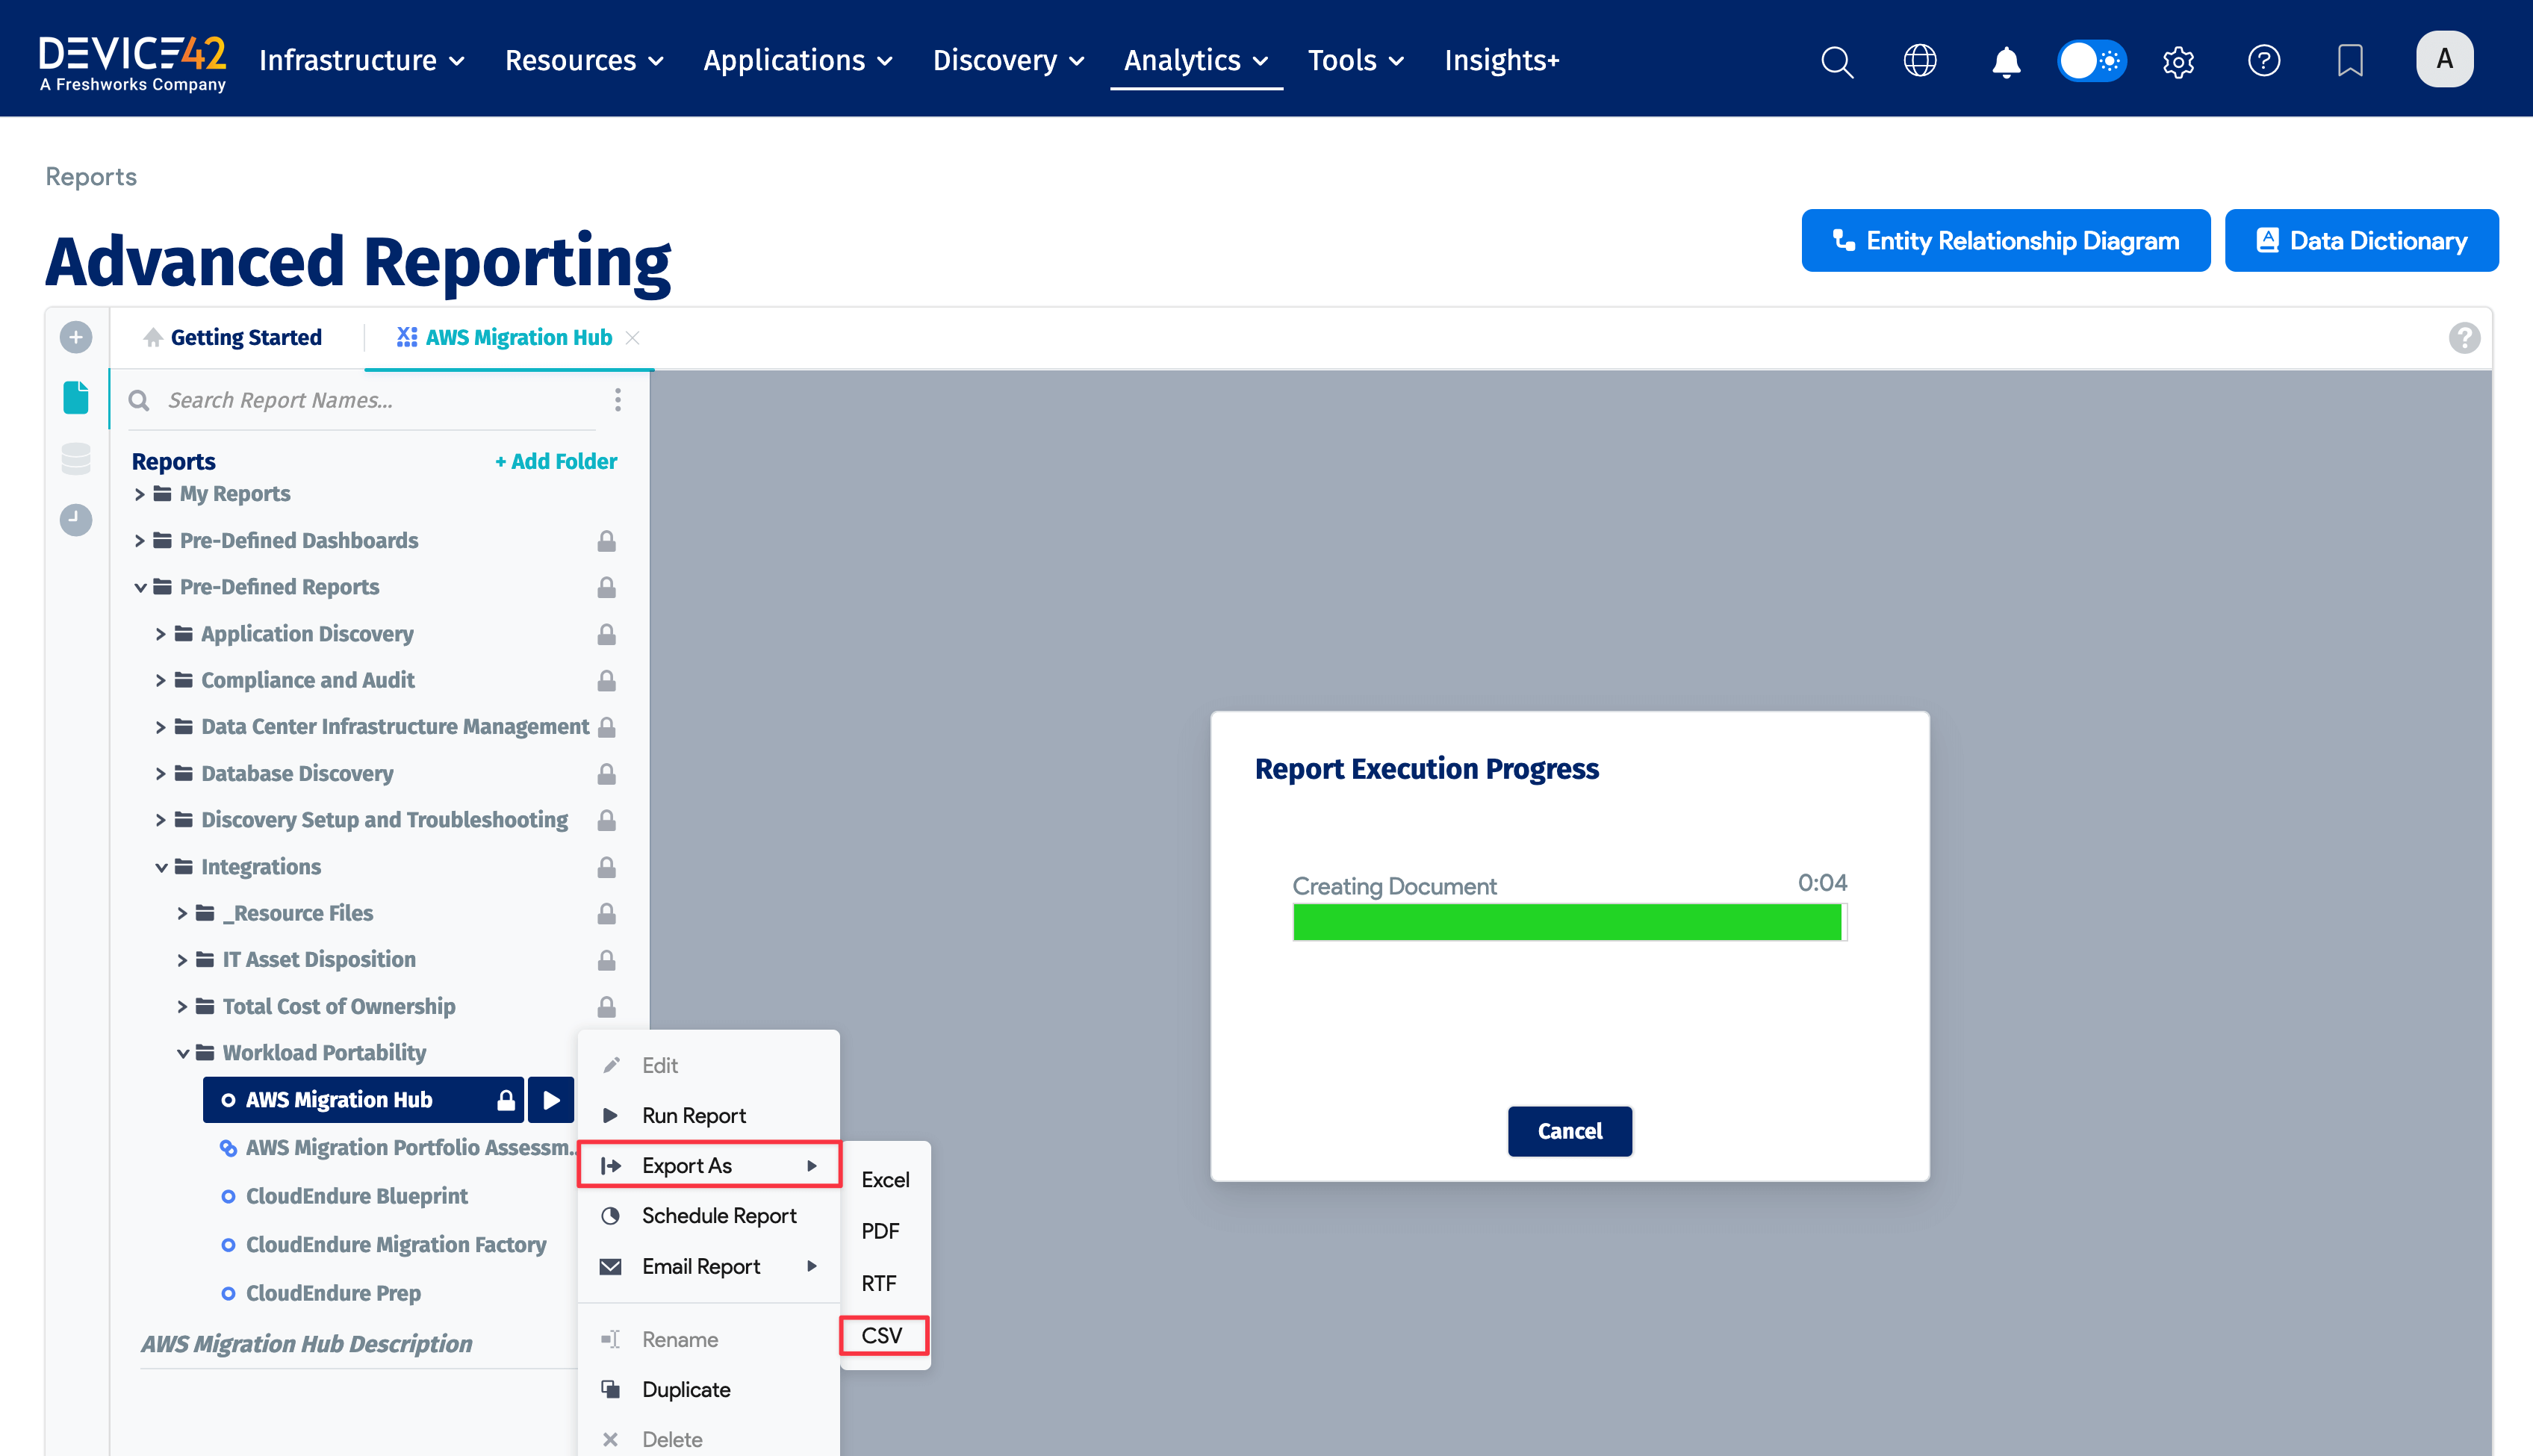Collapse the Pre-Defined Reports folder
The width and height of the screenshot is (2533, 1456).
140,587
